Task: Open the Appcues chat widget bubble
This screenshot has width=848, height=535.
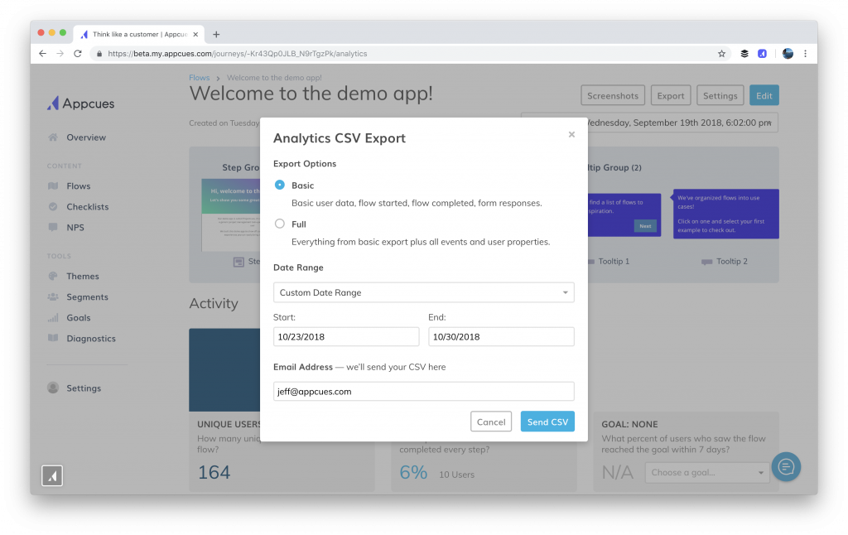Action: (785, 466)
